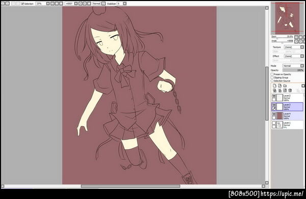306x199 pixels.
Task: Adjust the layer Opacity slider
Action: tap(293, 70)
